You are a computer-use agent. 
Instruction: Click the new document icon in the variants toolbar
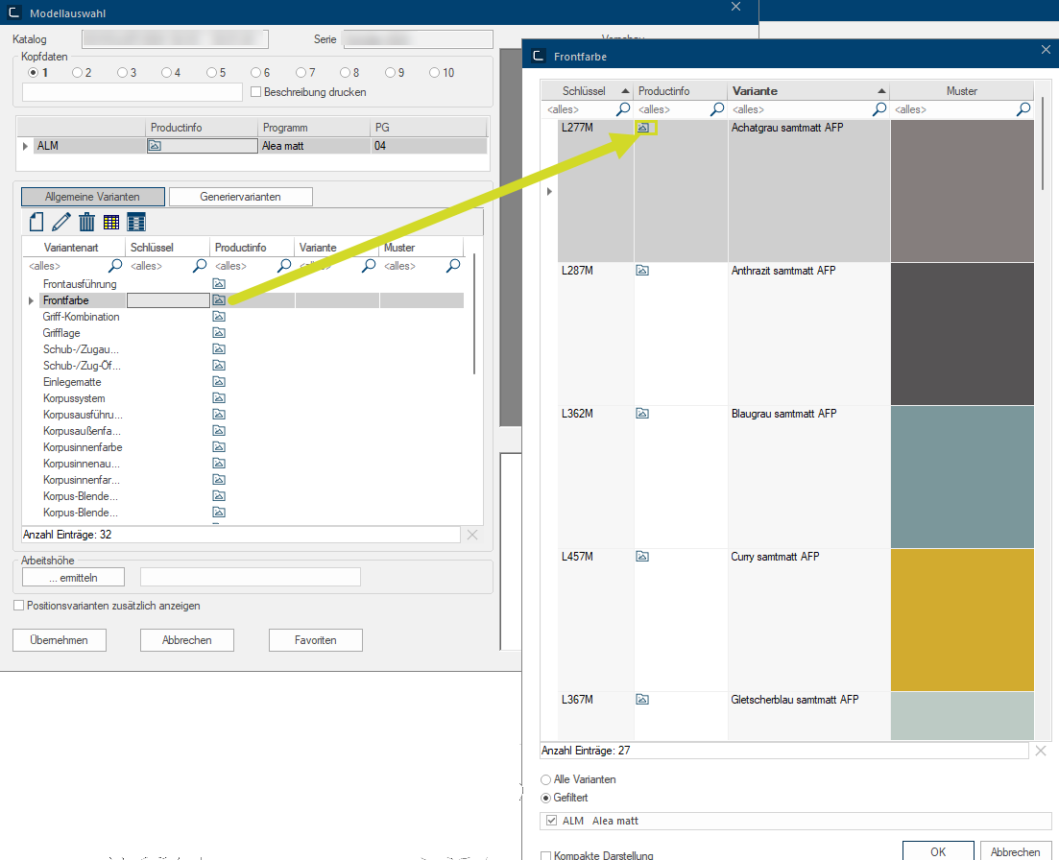(36, 222)
